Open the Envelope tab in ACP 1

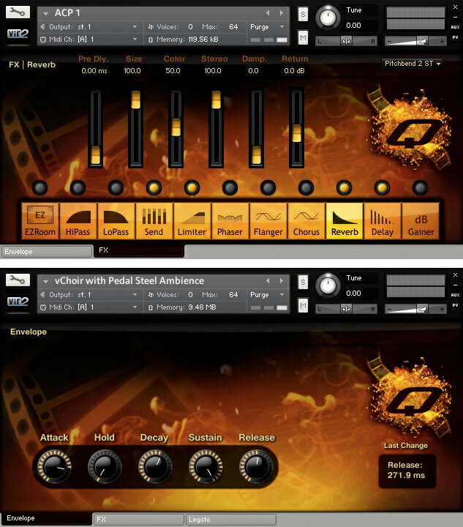click(x=47, y=252)
